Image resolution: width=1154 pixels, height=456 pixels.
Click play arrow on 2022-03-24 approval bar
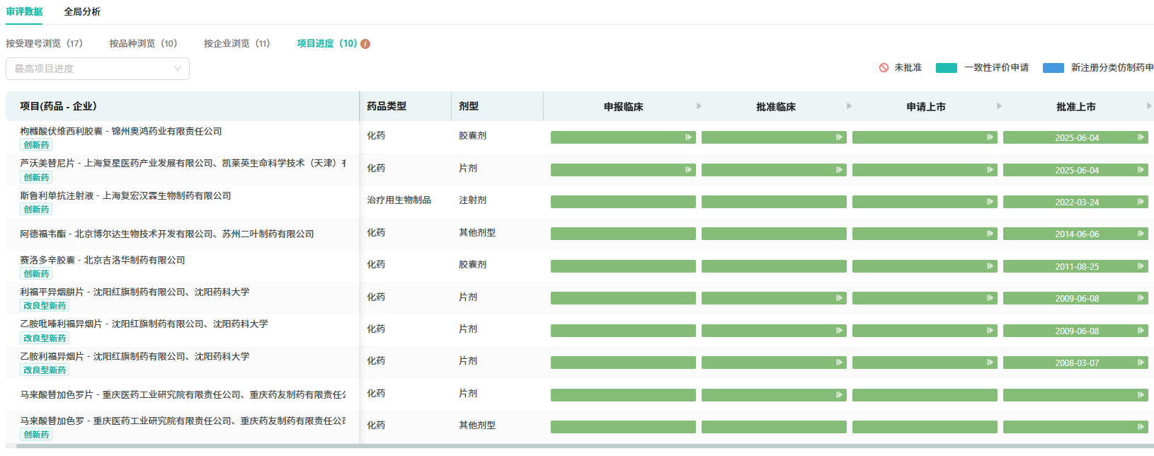coord(1141,202)
